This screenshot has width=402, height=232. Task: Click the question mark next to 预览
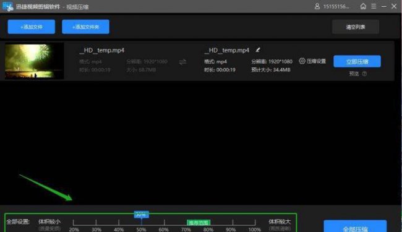click(364, 74)
